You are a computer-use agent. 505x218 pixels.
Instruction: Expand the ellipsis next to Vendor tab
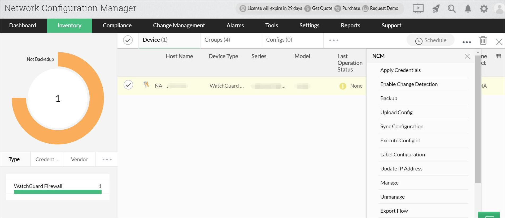[107, 160]
